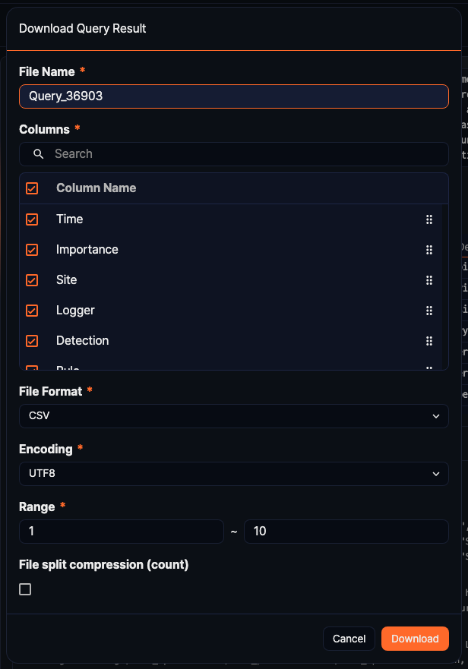Click the drag handle next to Site
Viewport: 468px width, 669px height.
[x=429, y=279]
